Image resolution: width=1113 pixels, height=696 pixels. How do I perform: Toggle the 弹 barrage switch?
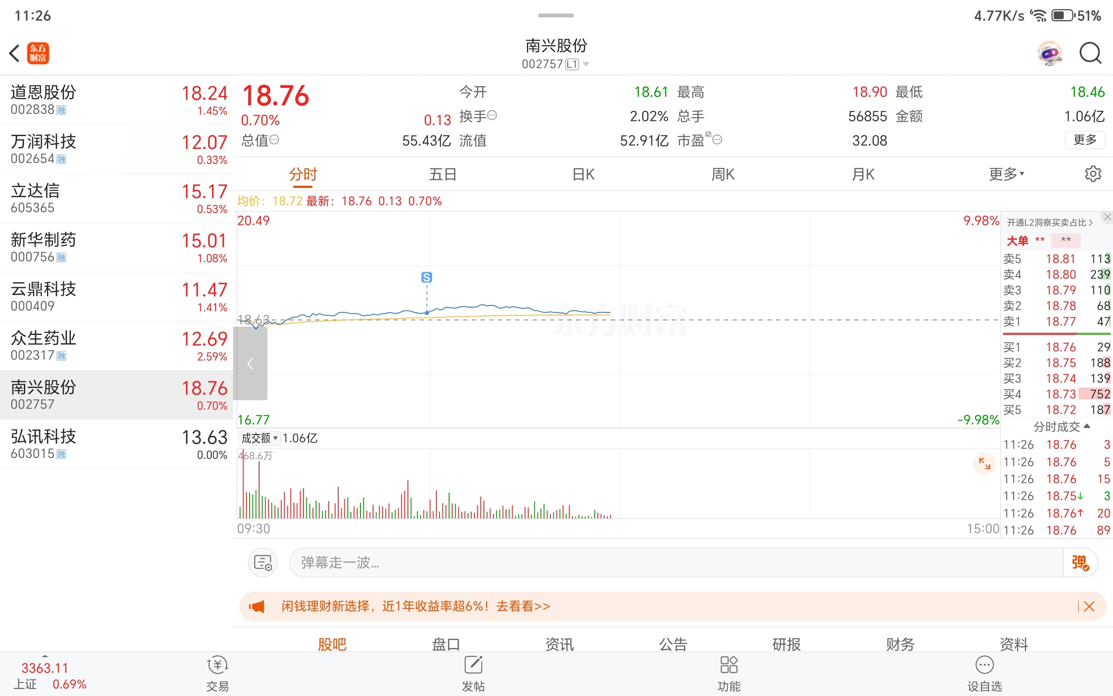coord(1080,562)
